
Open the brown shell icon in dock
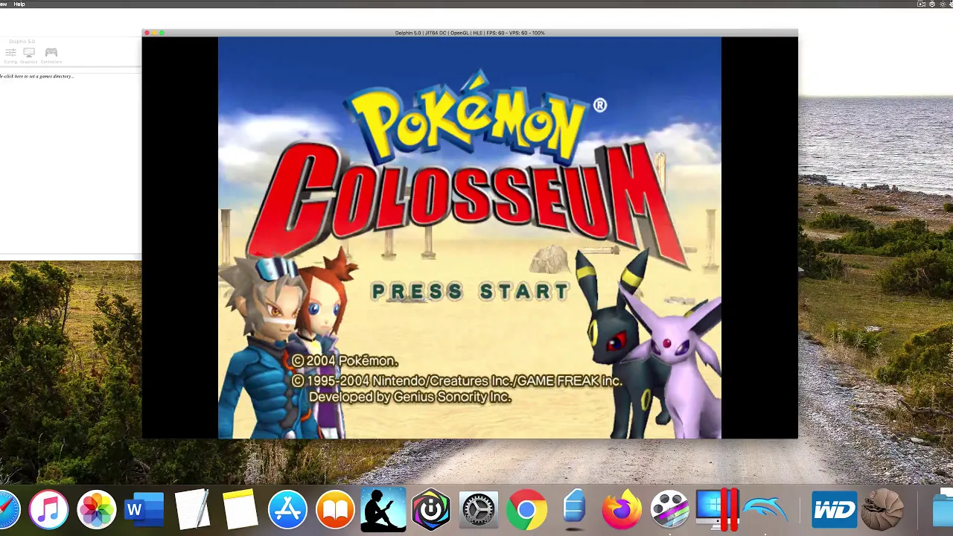(x=883, y=510)
